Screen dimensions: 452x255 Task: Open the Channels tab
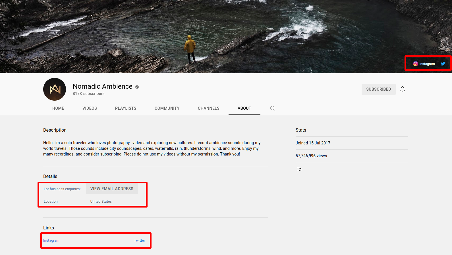pos(209,108)
